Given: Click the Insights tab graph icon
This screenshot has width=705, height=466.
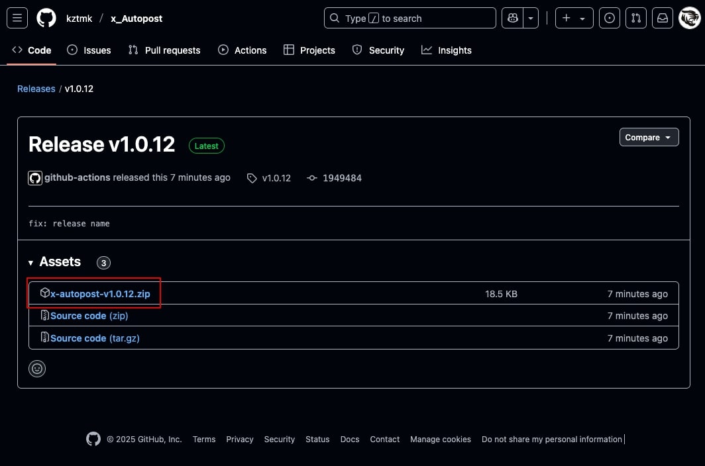Looking at the screenshot, I should (x=426, y=50).
